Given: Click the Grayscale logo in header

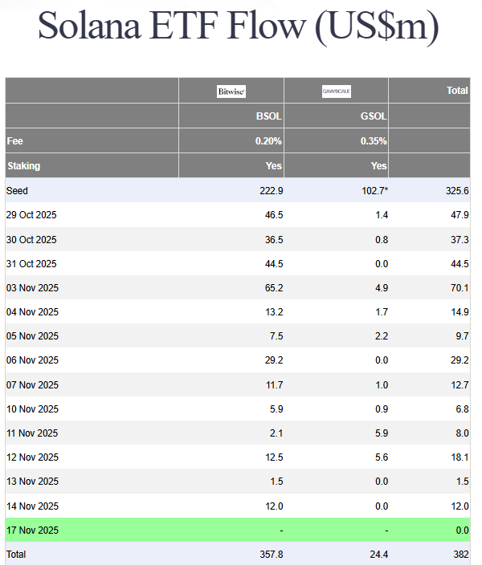Looking at the screenshot, I should (x=336, y=91).
